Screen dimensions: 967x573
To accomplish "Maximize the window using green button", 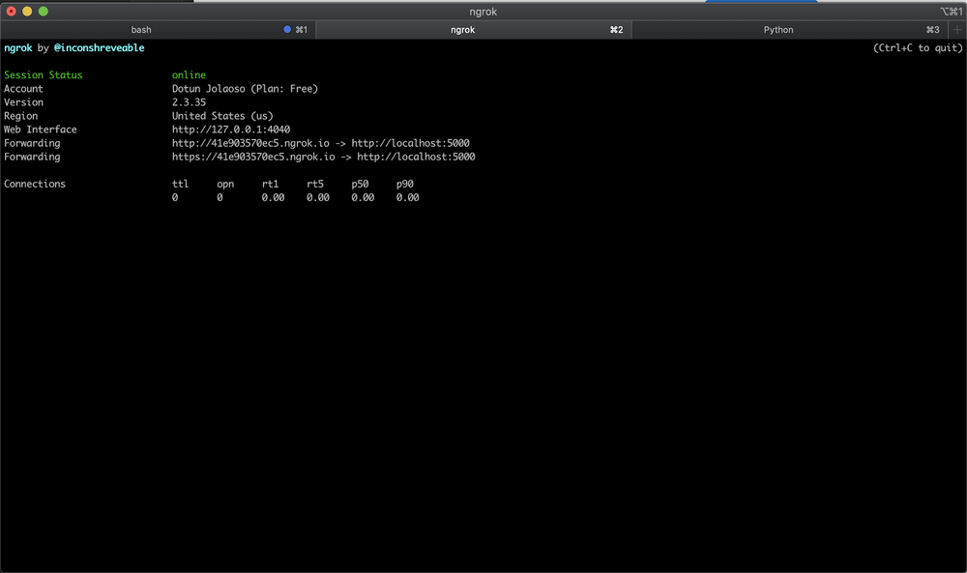I will pyautogui.click(x=43, y=11).
